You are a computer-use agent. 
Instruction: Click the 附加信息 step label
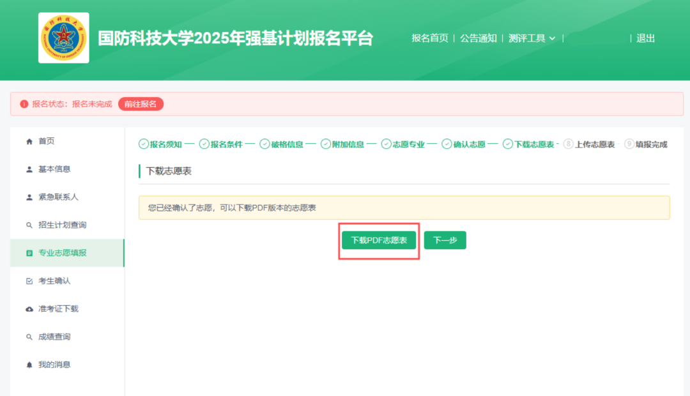348,145
